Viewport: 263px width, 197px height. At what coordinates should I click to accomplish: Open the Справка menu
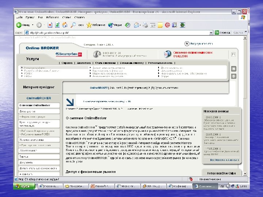[x=79, y=18]
